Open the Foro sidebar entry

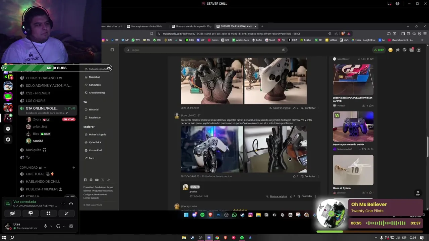pyautogui.click(x=91, y=158)
